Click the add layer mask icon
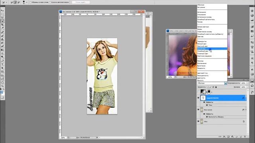The image size is (255, 143). 228,137
